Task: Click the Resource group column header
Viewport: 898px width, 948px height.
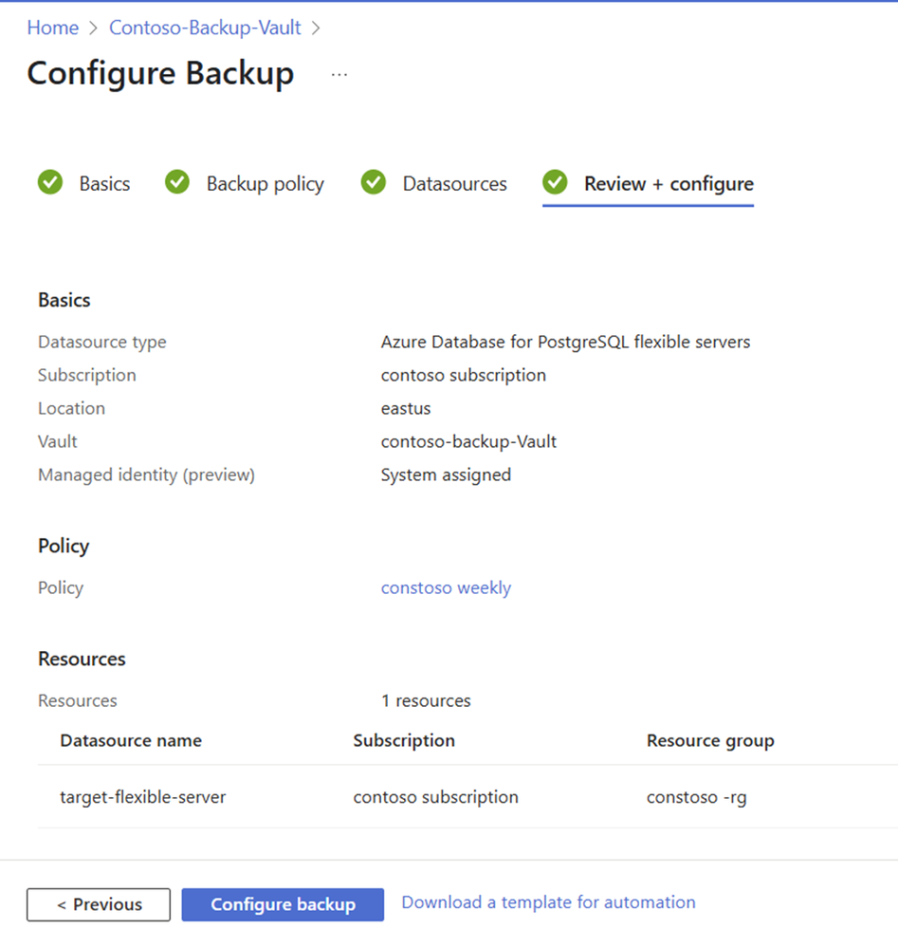Action: pyautogui.click(x=710, y=741)
